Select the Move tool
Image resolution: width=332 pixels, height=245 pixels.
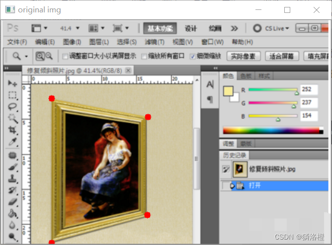tap(12, 83)
